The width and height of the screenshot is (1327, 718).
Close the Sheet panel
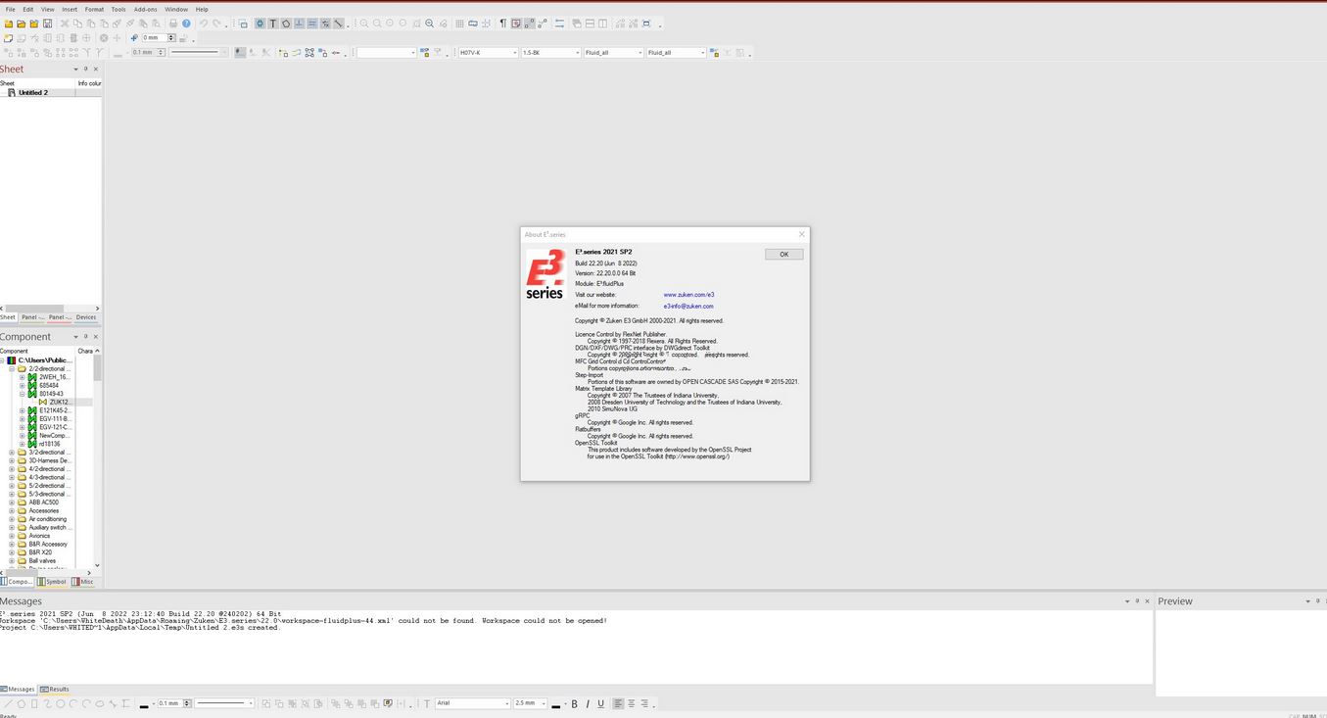[x=95, y=69]
